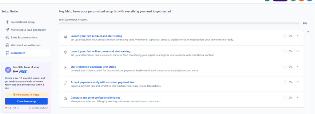Viewport: 315px width, 114px height.
Task: Expand the Launch your first product row chevron
Action: tap(297, 36)
